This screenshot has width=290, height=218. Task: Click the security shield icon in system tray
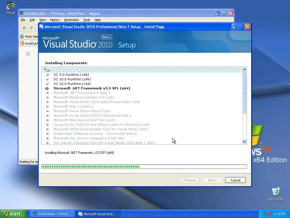tap(269, 214)
